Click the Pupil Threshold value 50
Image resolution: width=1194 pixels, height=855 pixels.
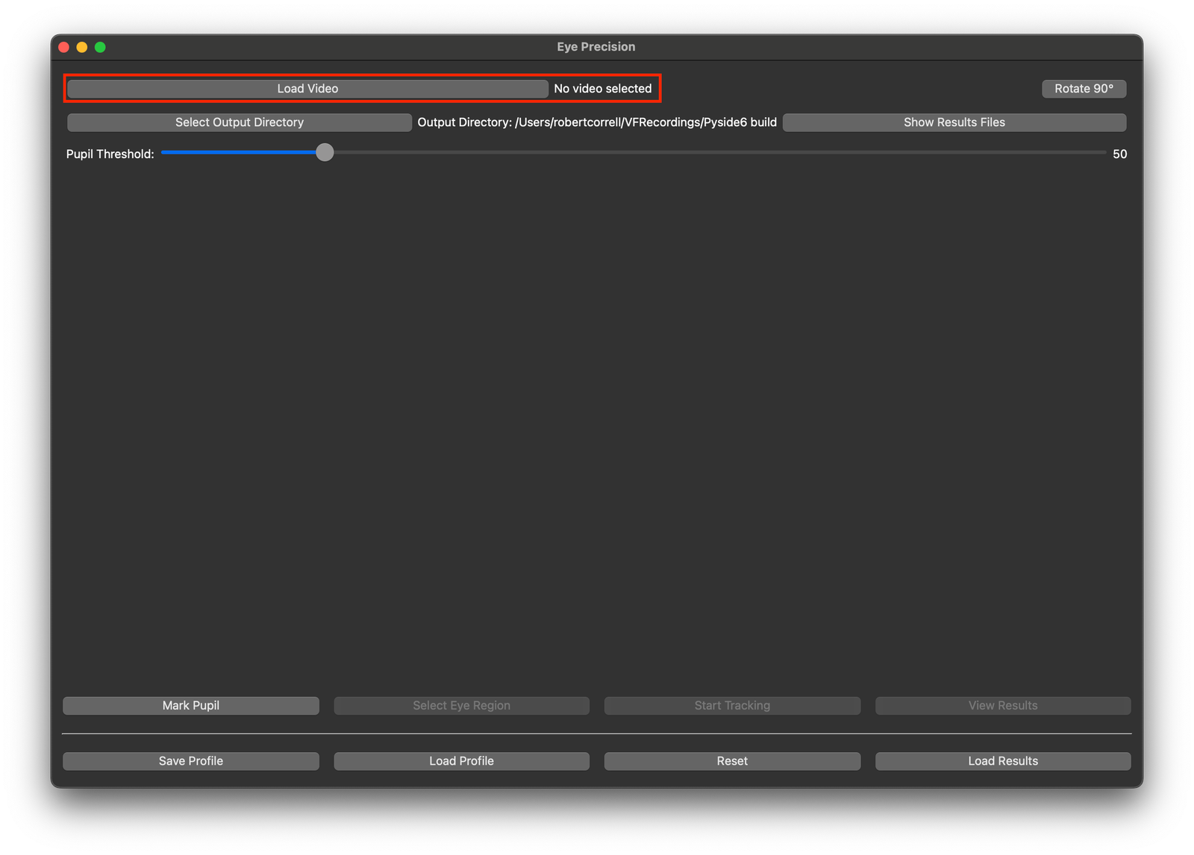pos(1119,154)
